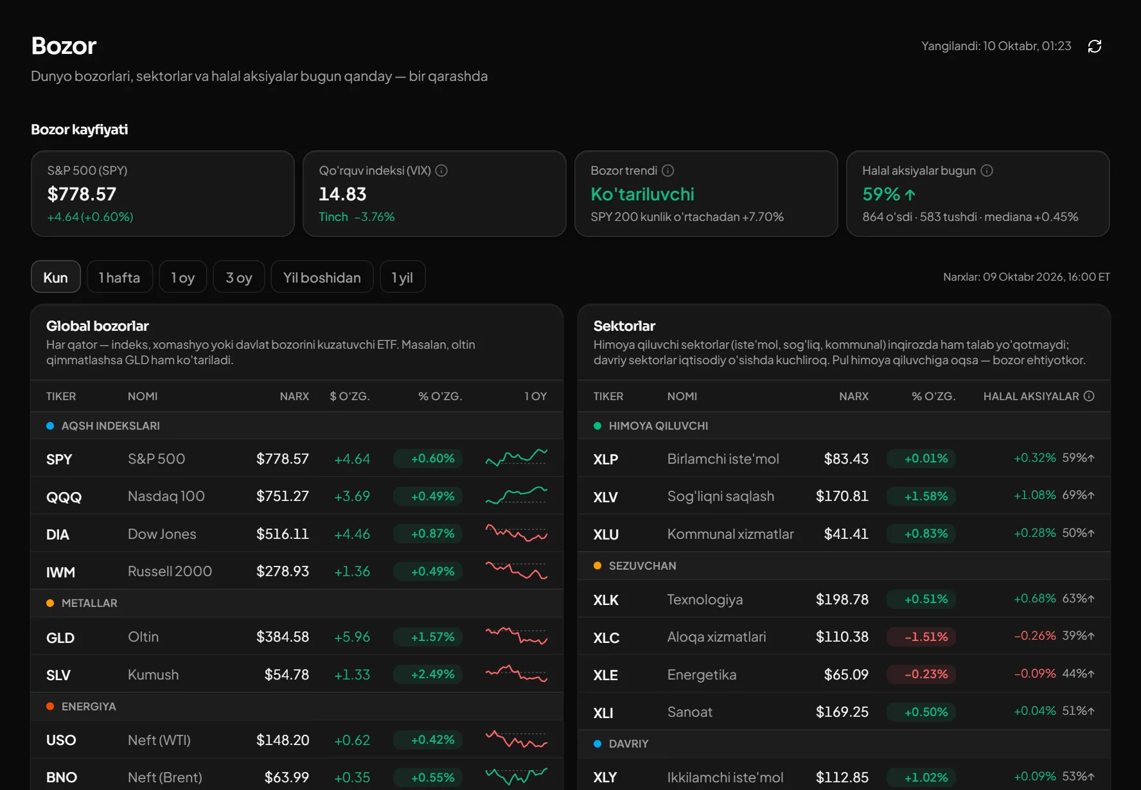Select the DIA Dow Jones row
Image resolution: width=1141 pixels, height=790 pixels.
(297, 534)
